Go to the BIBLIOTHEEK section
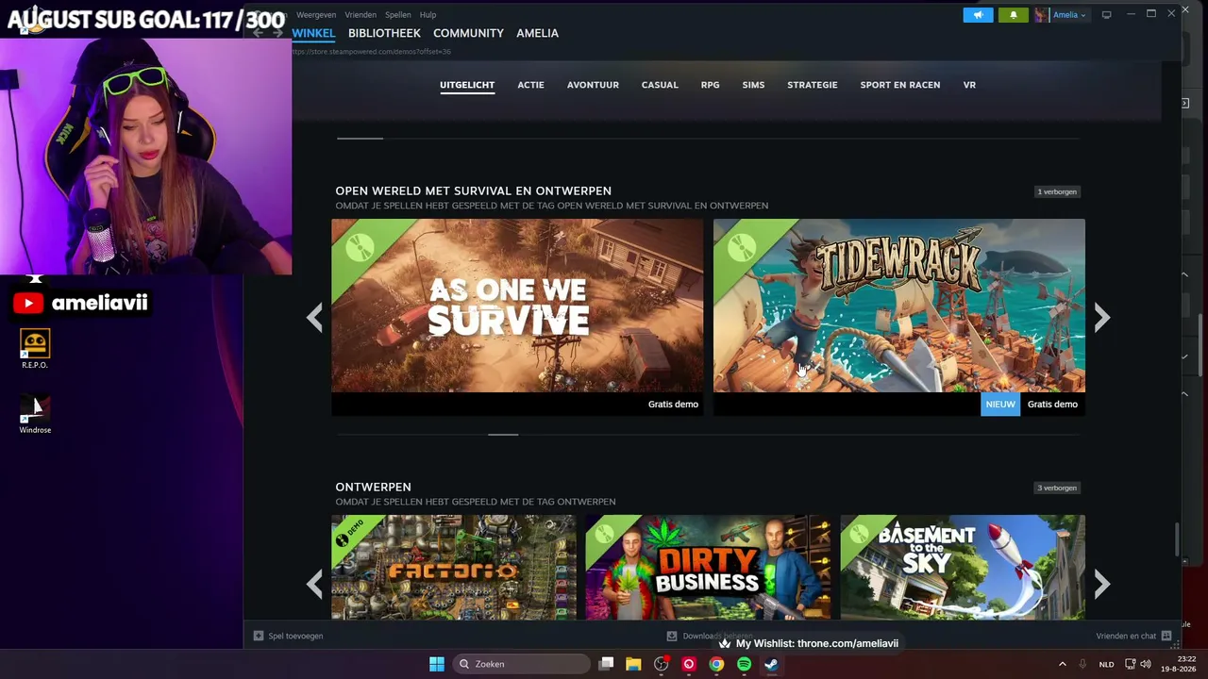This screenshot has height=679, width=1208. point(384,33)
